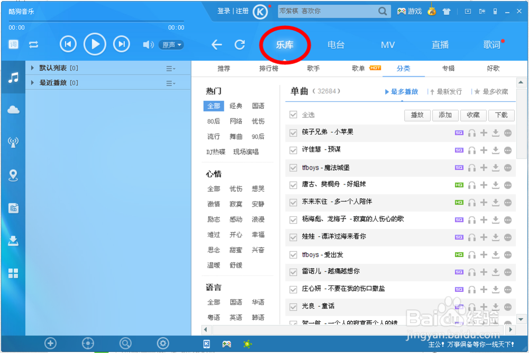Open the 游戏 games icon
529x353 pixels.
click(x=409, y=12)
